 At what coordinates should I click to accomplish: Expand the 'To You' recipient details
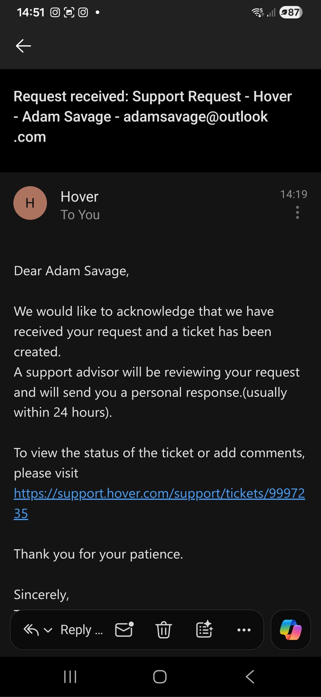click(x=80, y=215)
